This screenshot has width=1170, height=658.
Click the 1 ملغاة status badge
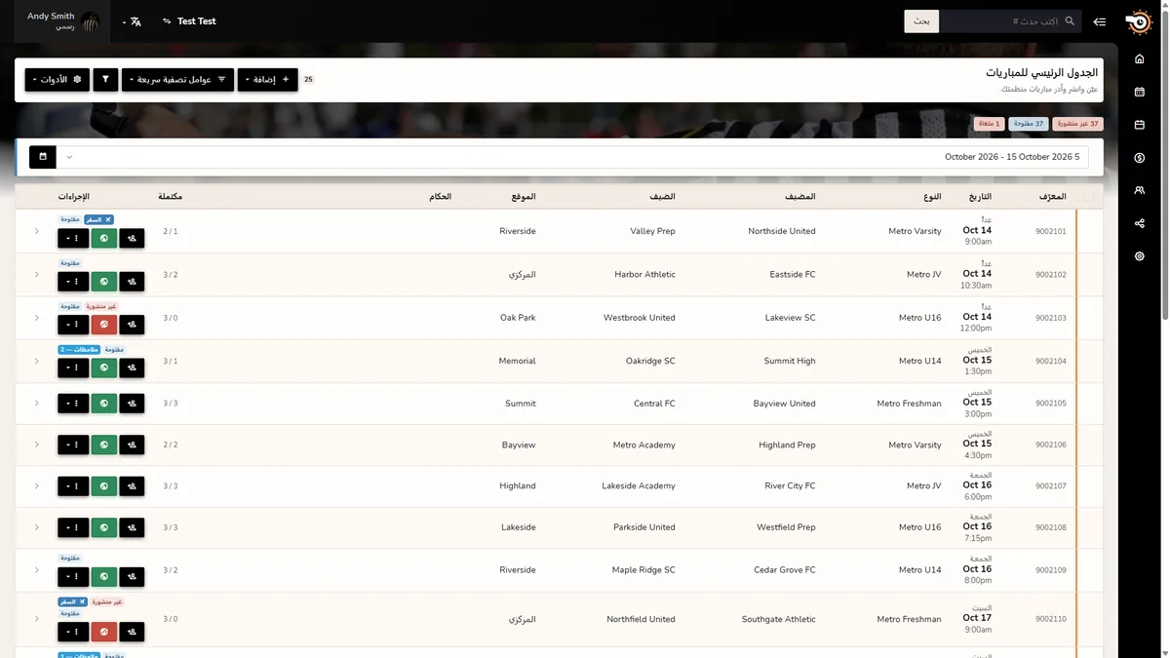tap(990, 124)
